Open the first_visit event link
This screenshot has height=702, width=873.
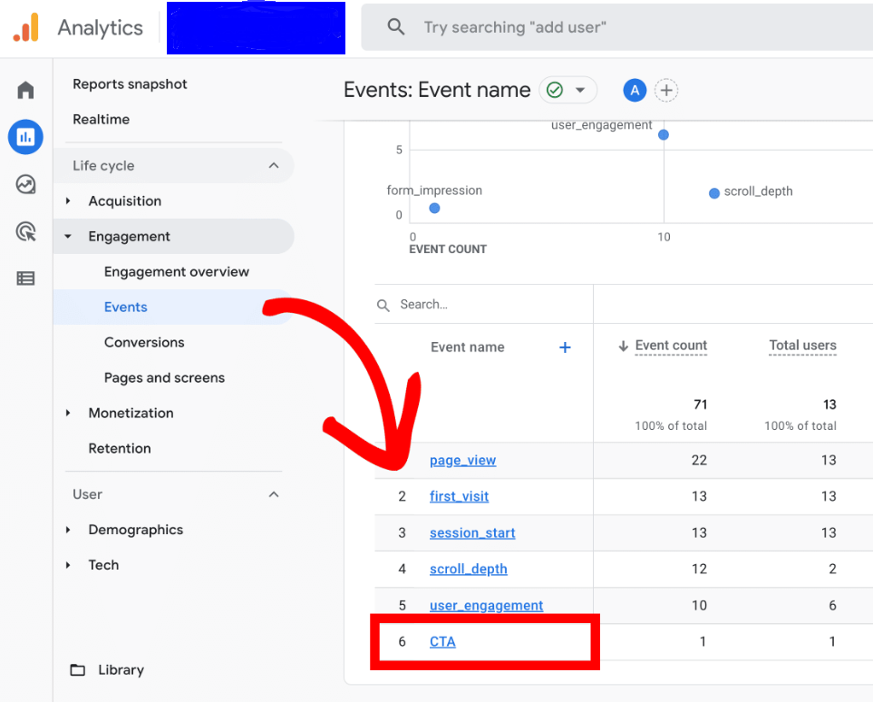click(x=459, y=496)
